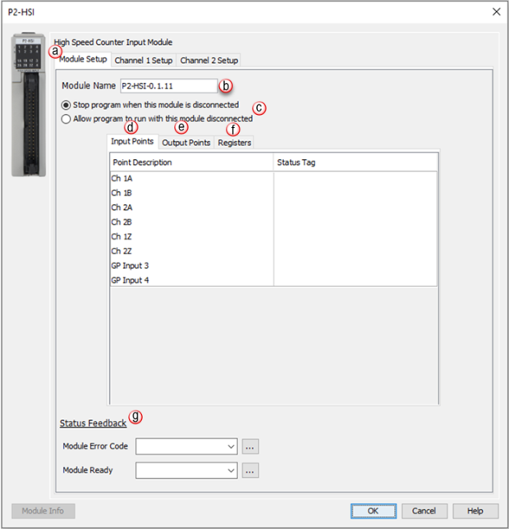Click the Status Tag column header
Image resolution: width=509 pixels, height=529 pixels.
click(355, 162)
